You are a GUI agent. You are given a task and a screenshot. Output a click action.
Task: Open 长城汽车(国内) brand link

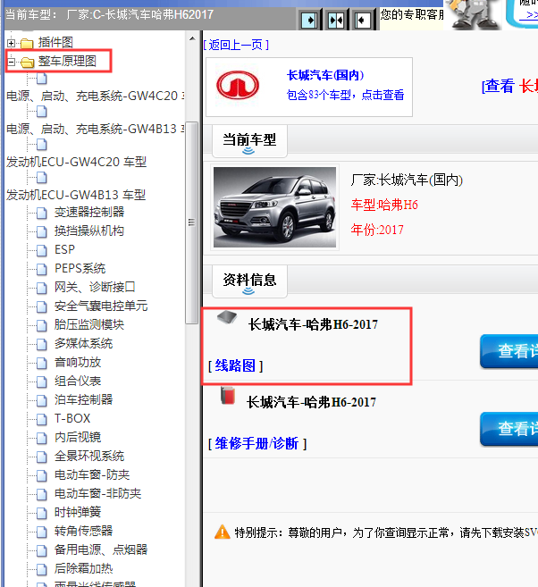coord(325,75)
